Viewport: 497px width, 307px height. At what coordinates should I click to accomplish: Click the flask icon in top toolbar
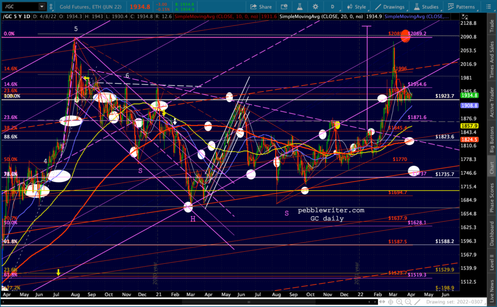(299, 7)
